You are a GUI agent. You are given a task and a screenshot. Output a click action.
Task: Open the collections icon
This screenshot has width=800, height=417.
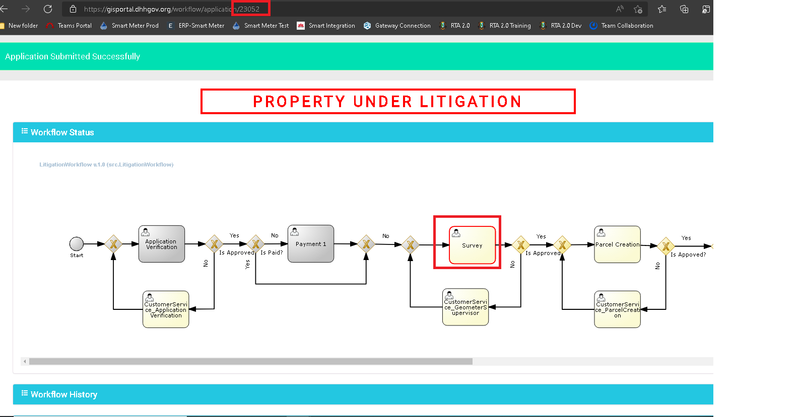coord(684,9)
